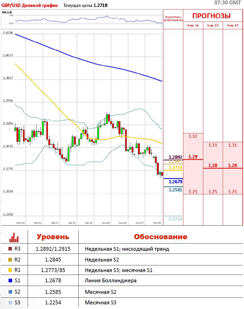Viewport: 244px width, 309px height.
Task: Click the Ок 06 date axis label
Action: pyautogui.click(x=157, y=223)
